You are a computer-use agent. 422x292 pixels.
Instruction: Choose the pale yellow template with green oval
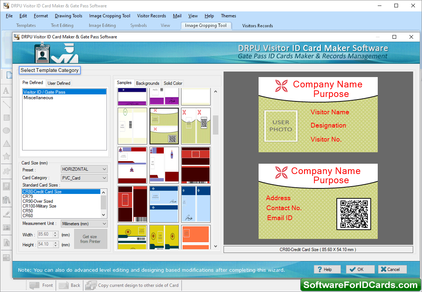tap(132, 126)
